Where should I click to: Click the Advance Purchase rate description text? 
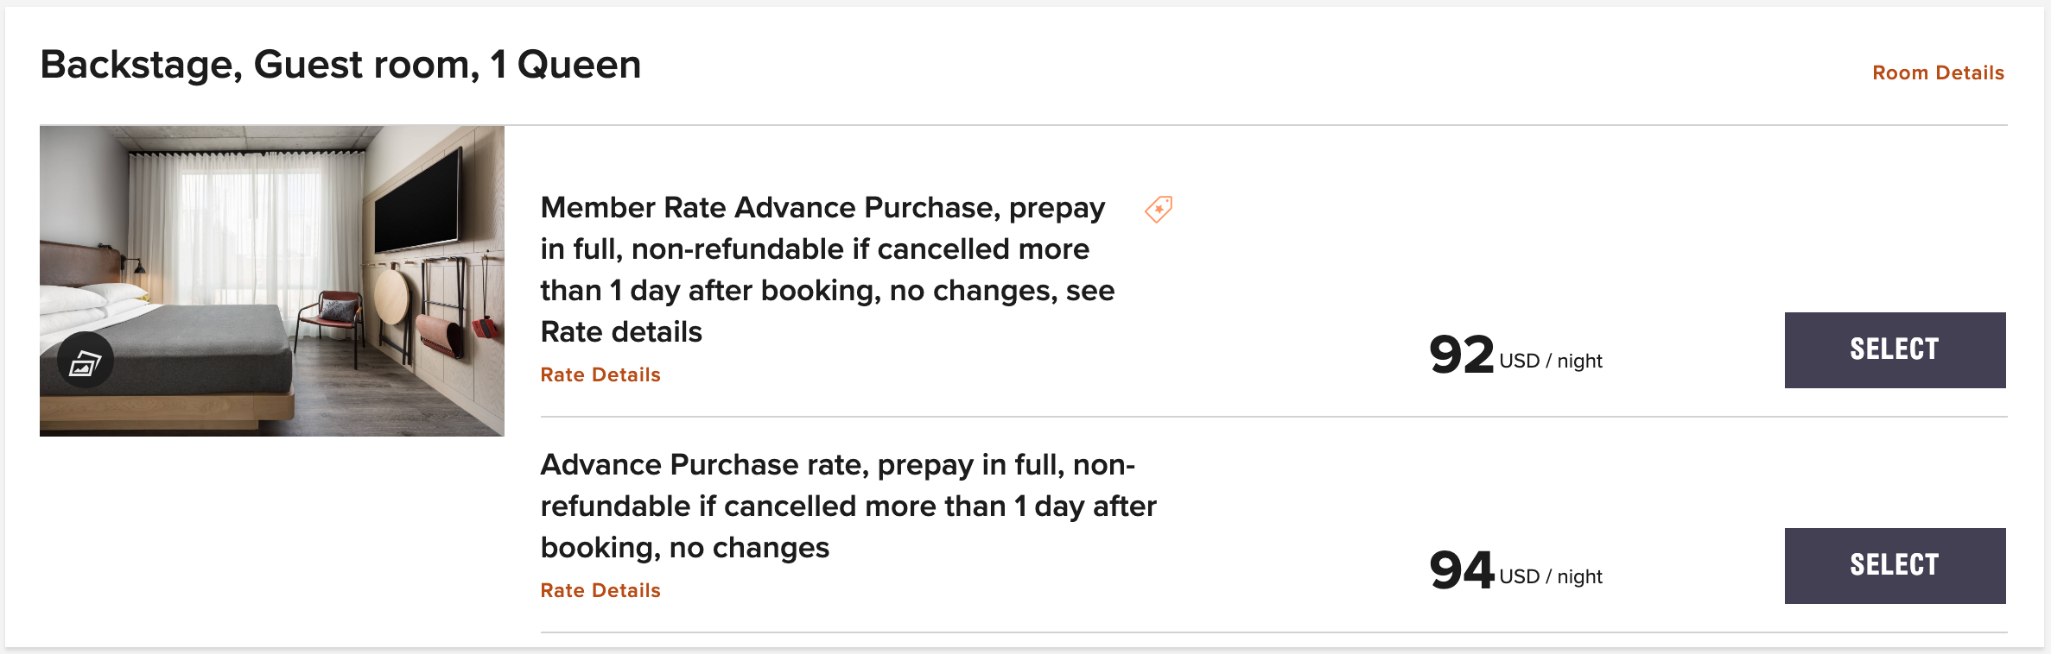848,506
